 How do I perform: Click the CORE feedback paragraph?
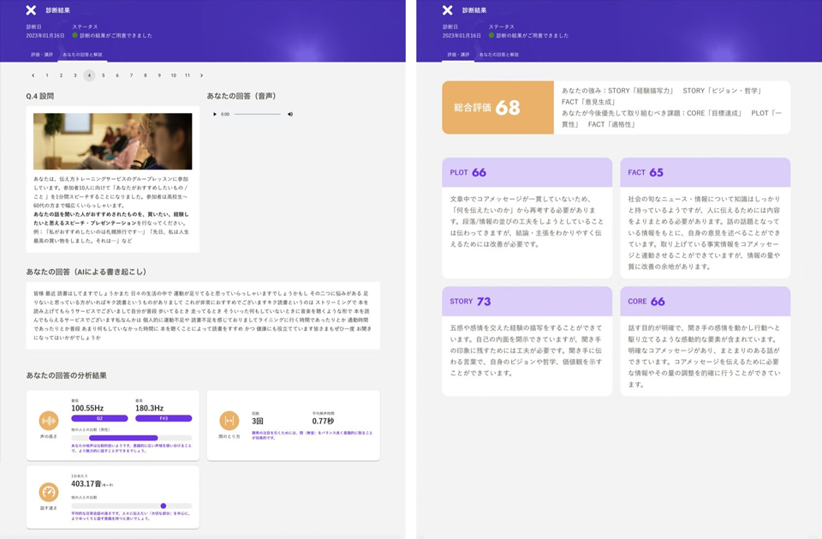(x=705, y=356)
